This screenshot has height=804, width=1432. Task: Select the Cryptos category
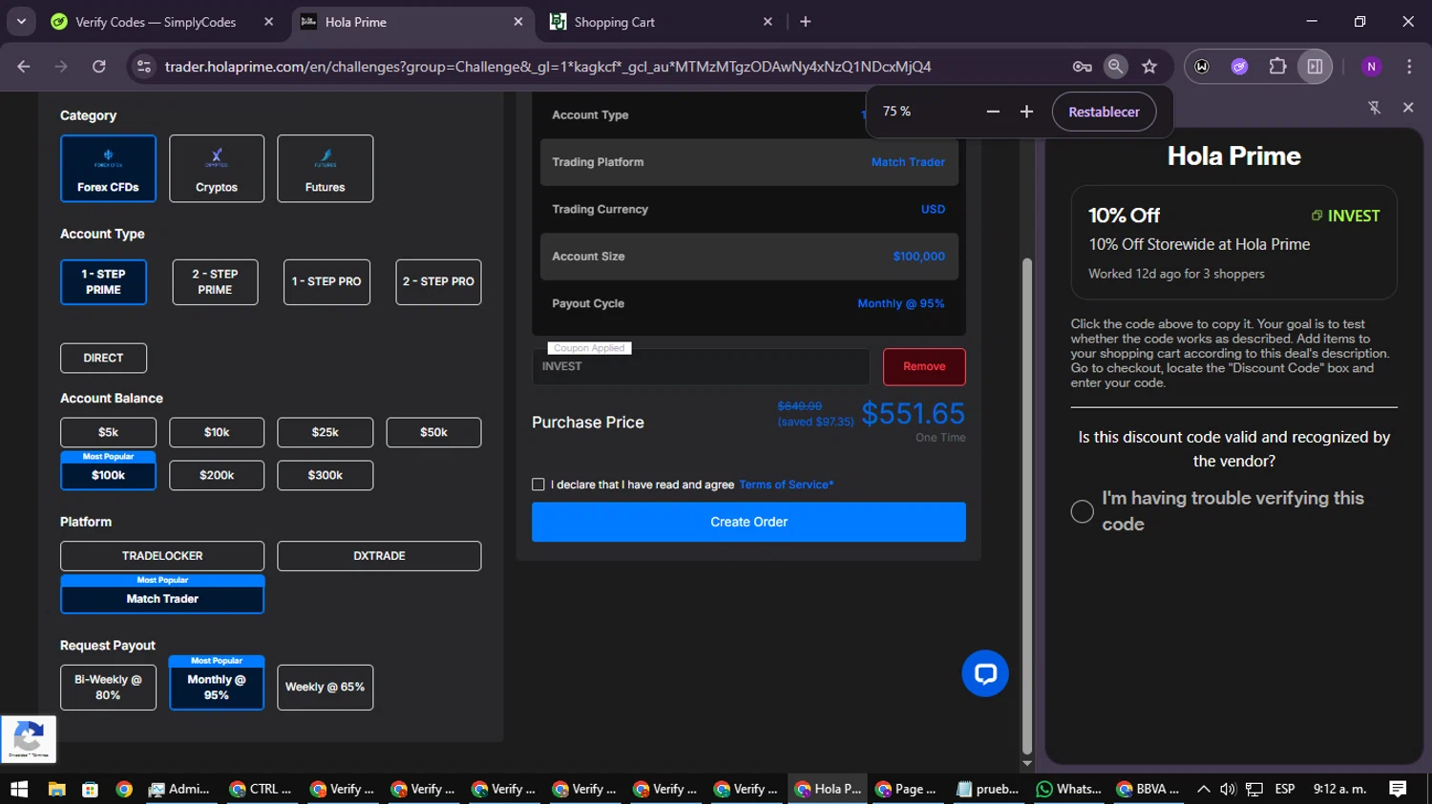217,169
